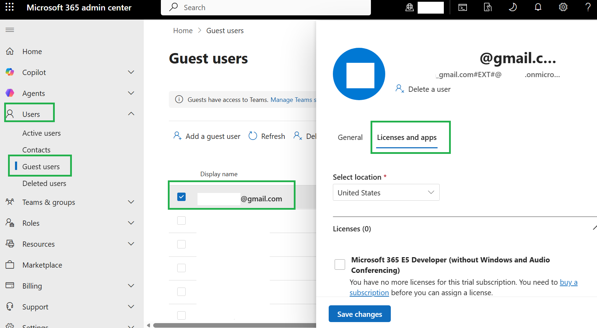Click Delete a user
This screenshot has height=328, width=597.
point(423,89)
